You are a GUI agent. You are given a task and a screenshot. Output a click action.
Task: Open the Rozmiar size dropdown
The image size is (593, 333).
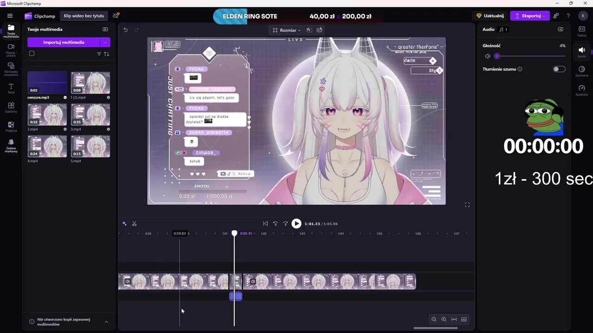click(287, 30)
